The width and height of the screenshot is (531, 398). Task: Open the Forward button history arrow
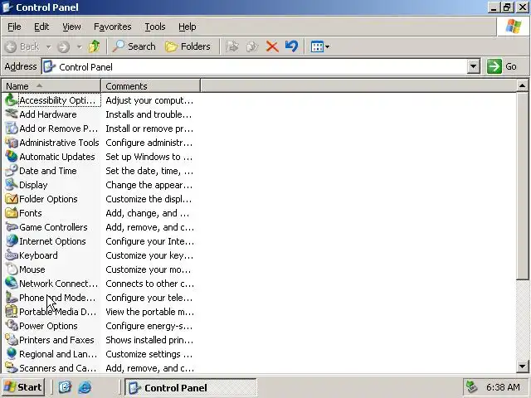(80, 46)
